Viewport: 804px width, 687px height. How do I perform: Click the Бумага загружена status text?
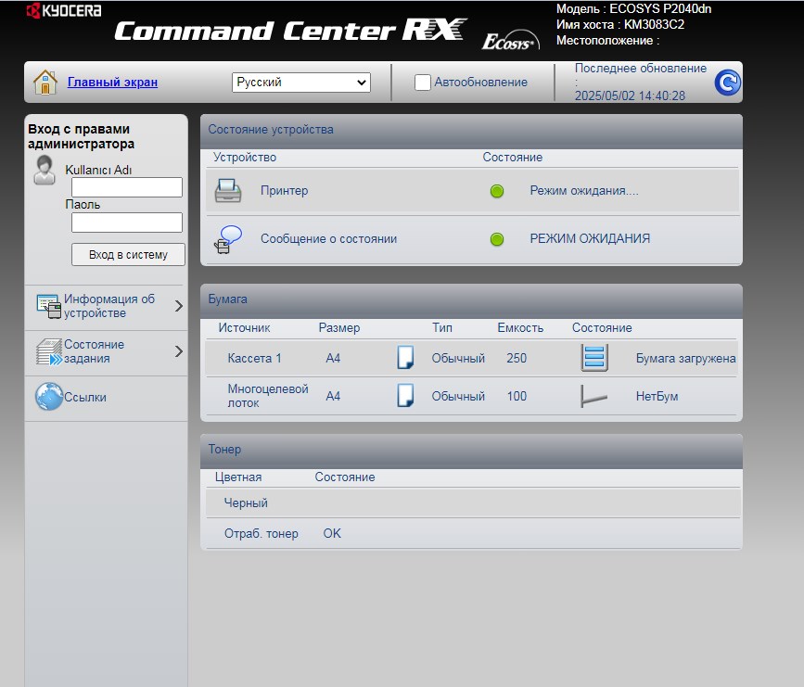tap(685, 359)
